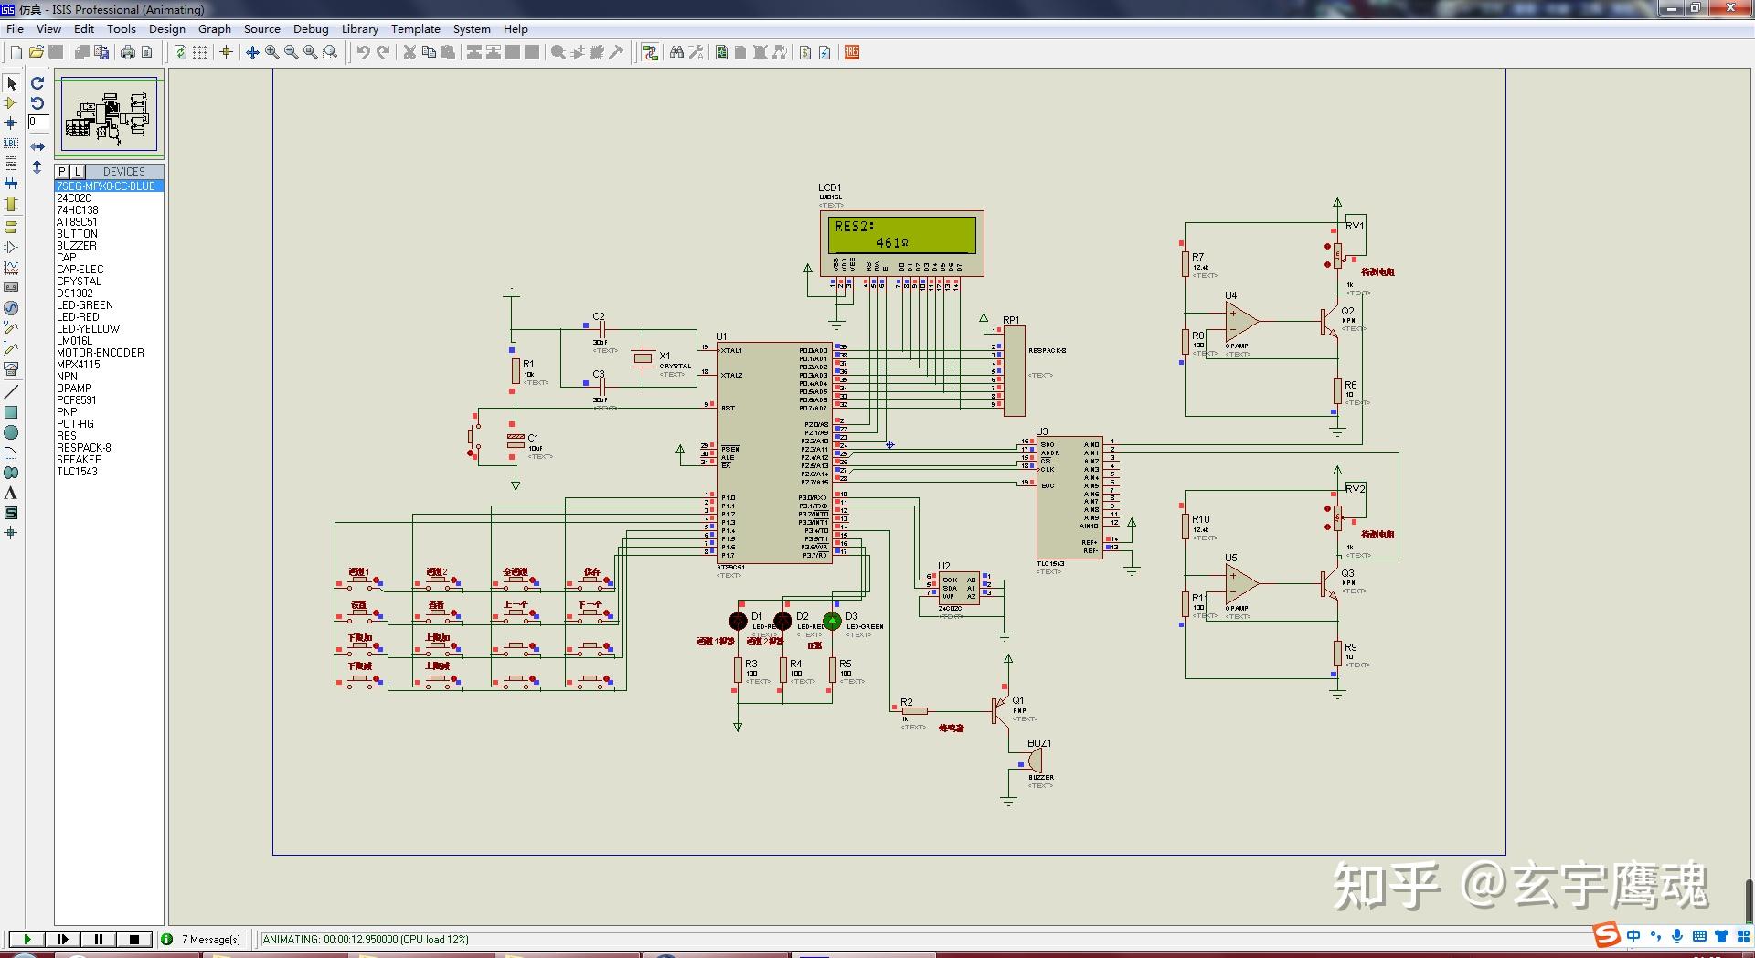Image resolution: width=1755 pixels, height=958 pixels.
Task: Toggle the grid display
Action: [199, 52]
